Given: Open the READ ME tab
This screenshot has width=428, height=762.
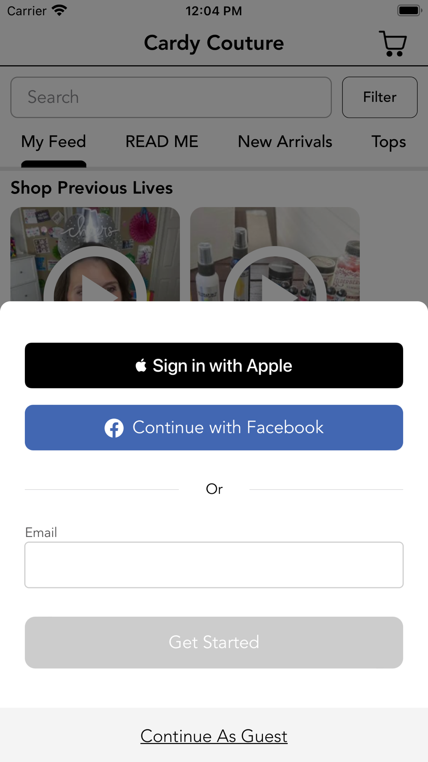Looking at the screenshot, I should pos(162,142).
